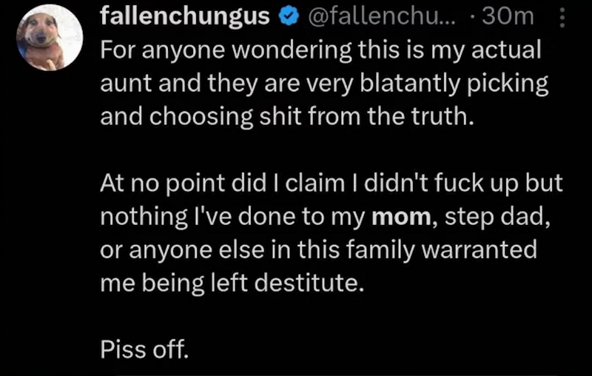Click the bolded word "mom"
Image resolution: width=592 pixels, height=376 pixels.
click(400, 218)
